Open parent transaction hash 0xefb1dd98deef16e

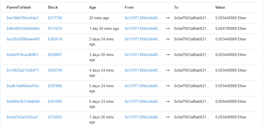tap(25, 86)
